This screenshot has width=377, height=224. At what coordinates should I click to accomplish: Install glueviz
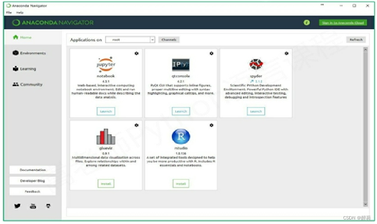click(106, 184)
